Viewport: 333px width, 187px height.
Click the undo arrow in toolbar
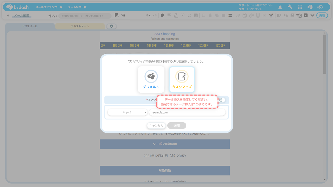tap(148, 15)
